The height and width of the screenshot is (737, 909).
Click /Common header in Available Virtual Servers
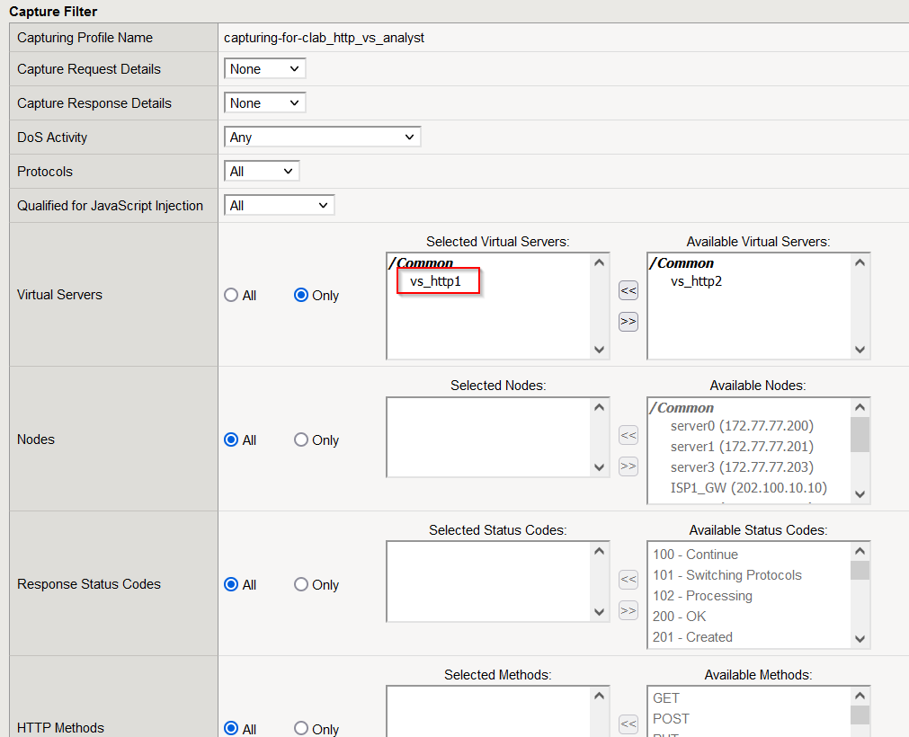[682, 263]
